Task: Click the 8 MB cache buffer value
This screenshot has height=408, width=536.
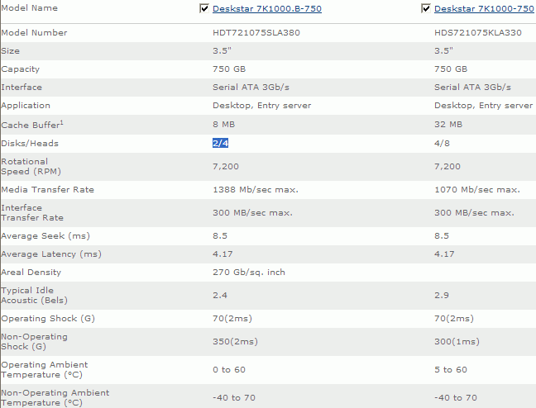Action: [226, 124]
